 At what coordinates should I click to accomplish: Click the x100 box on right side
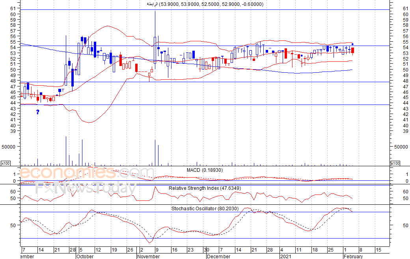[395, 163]
